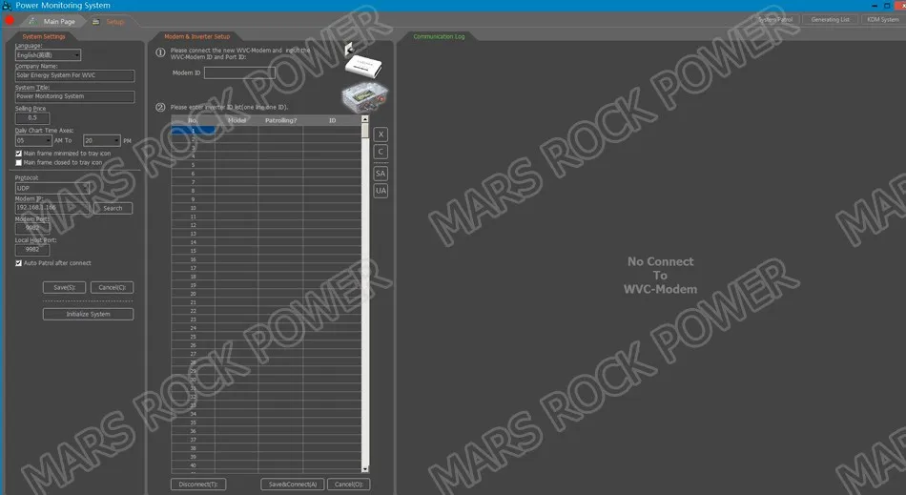Toggle Main frame closed to tray icon
906x495 pixels.
(x=18, y=163)
